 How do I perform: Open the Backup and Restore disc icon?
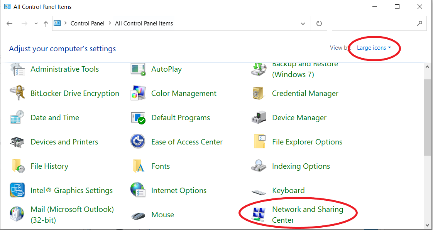point(259,69)
